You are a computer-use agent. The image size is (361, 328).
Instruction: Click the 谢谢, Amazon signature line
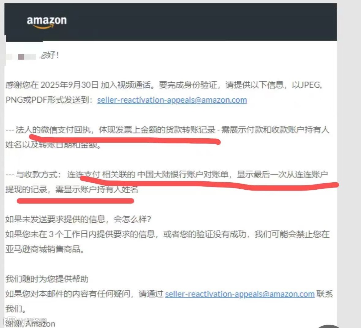[x=30, y=324]
